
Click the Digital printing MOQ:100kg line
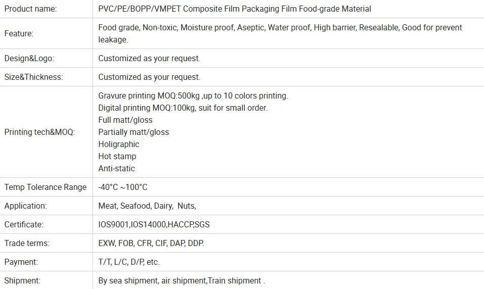pyautogui.click(x=183, y=108)
